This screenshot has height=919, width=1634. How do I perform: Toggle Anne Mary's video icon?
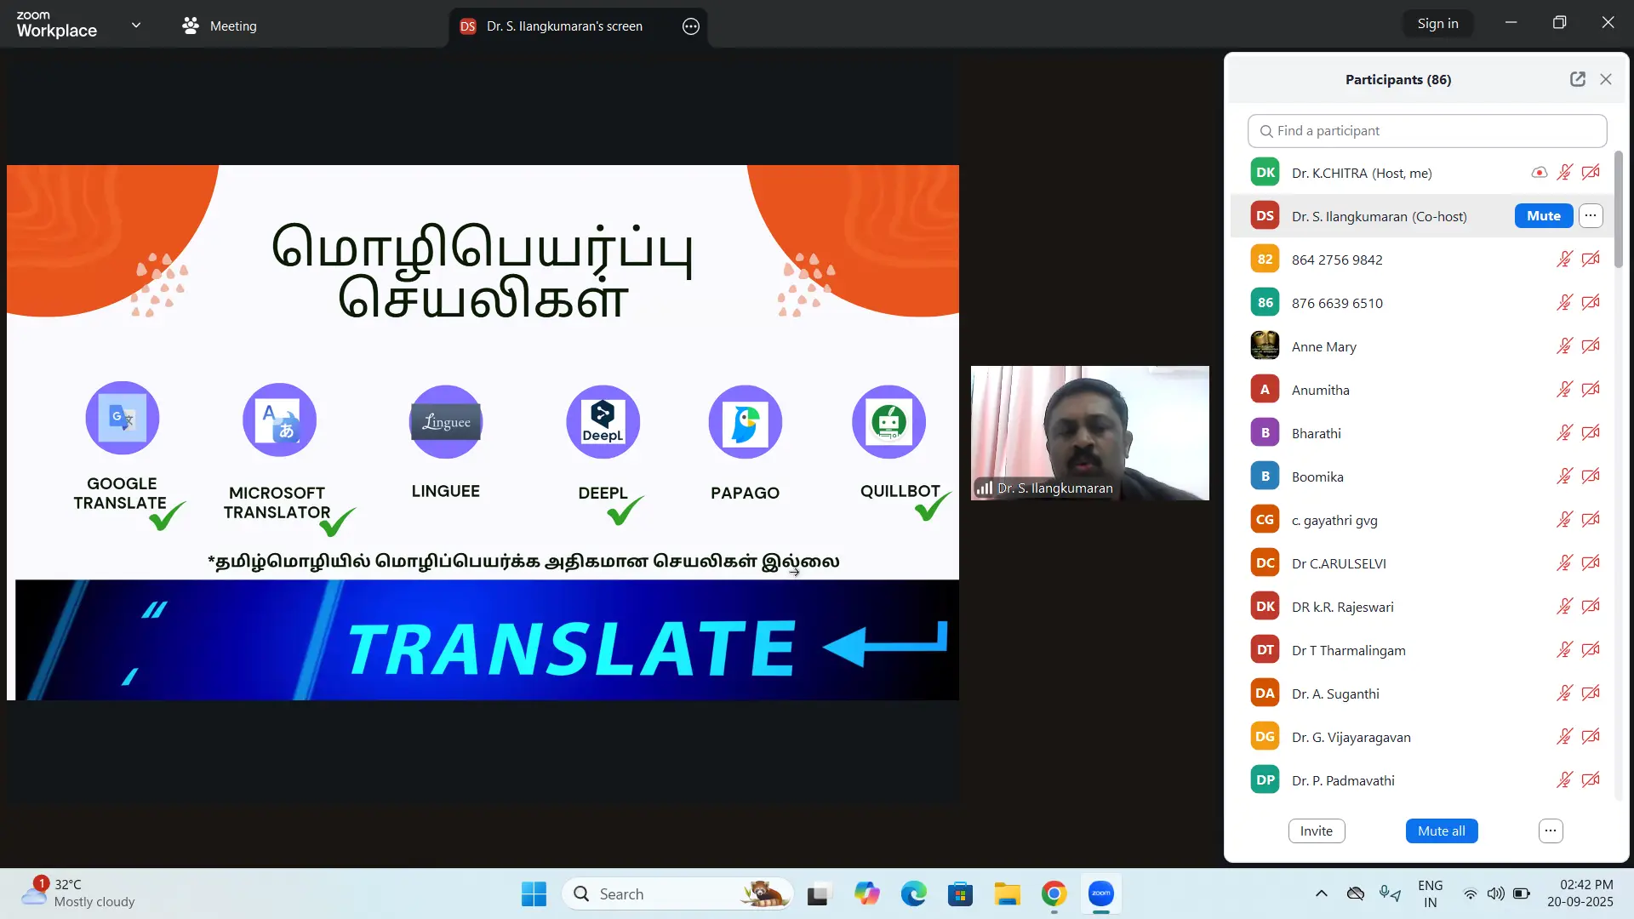[x=1591, y=346]
